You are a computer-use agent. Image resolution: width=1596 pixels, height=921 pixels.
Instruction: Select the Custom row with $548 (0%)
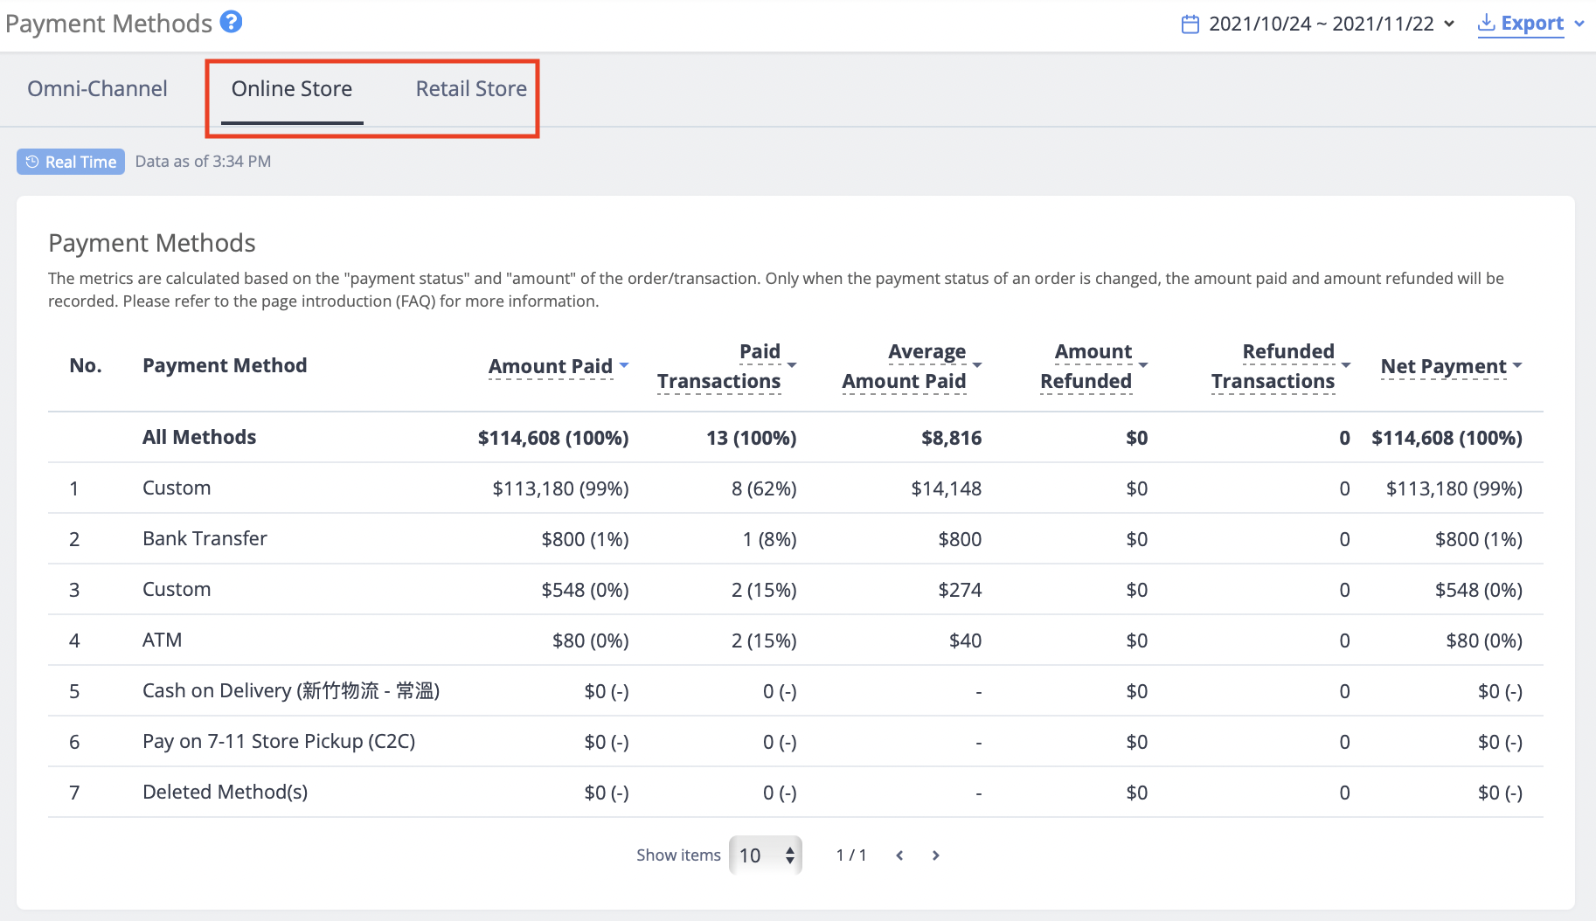795,589
